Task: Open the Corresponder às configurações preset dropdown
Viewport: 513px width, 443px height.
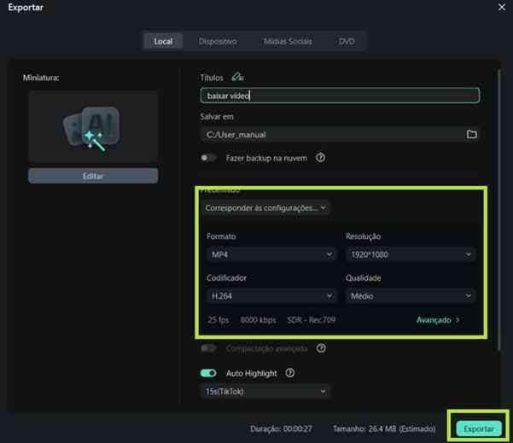Action: click(x=265, y=207)
